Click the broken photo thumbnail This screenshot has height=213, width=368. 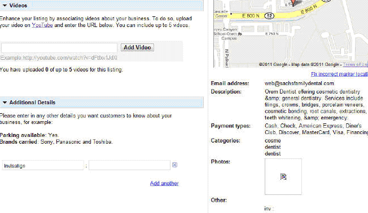pos(283,177)
